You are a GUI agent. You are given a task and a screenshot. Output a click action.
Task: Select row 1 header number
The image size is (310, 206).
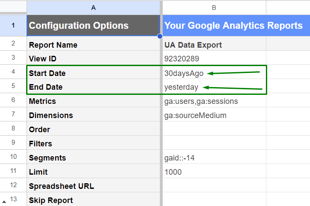point(13,25)
